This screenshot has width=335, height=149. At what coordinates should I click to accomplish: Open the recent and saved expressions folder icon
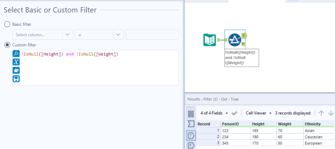click(16, 70)
